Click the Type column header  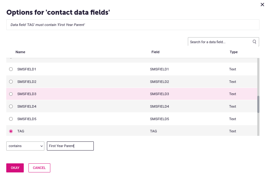click(233, 52)
